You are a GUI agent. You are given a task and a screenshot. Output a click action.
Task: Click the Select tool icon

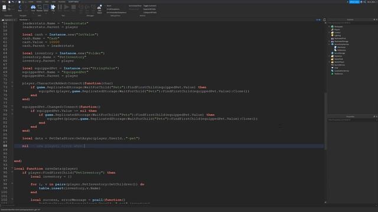(46, 8)
